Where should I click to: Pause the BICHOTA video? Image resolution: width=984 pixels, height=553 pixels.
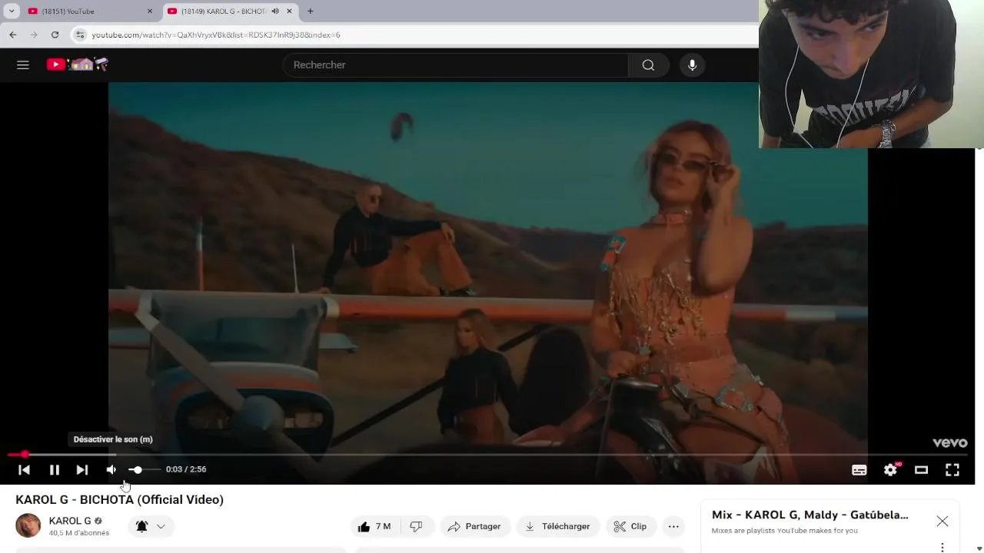coord(54,469)
